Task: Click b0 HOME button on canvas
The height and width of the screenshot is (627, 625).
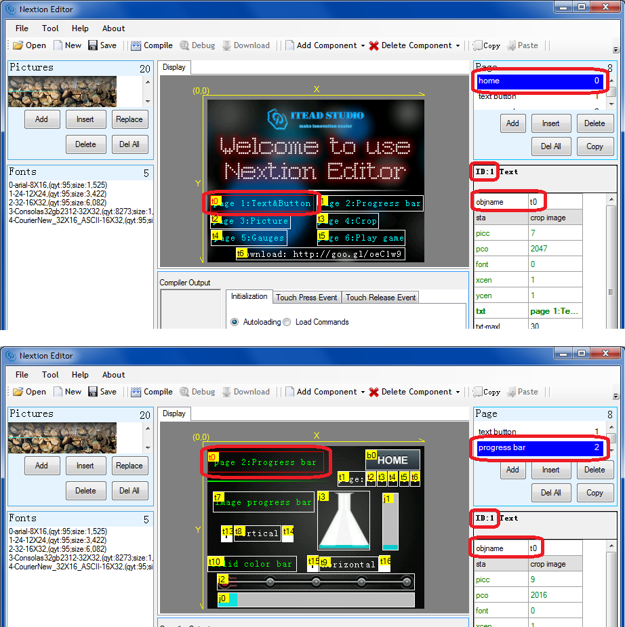Action: click(x=392, y=460)
